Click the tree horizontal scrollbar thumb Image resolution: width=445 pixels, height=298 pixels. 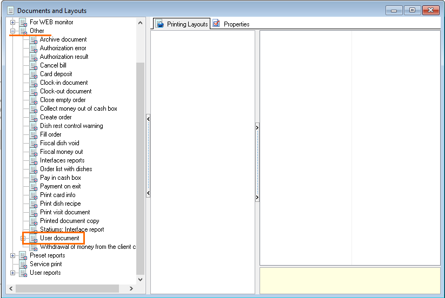(67, 289)
